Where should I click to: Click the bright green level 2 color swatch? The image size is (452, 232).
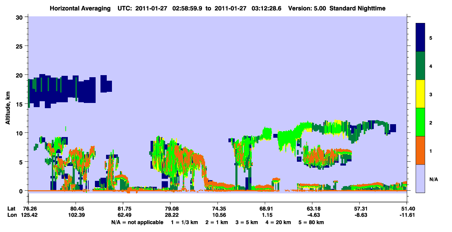point(420,122)
